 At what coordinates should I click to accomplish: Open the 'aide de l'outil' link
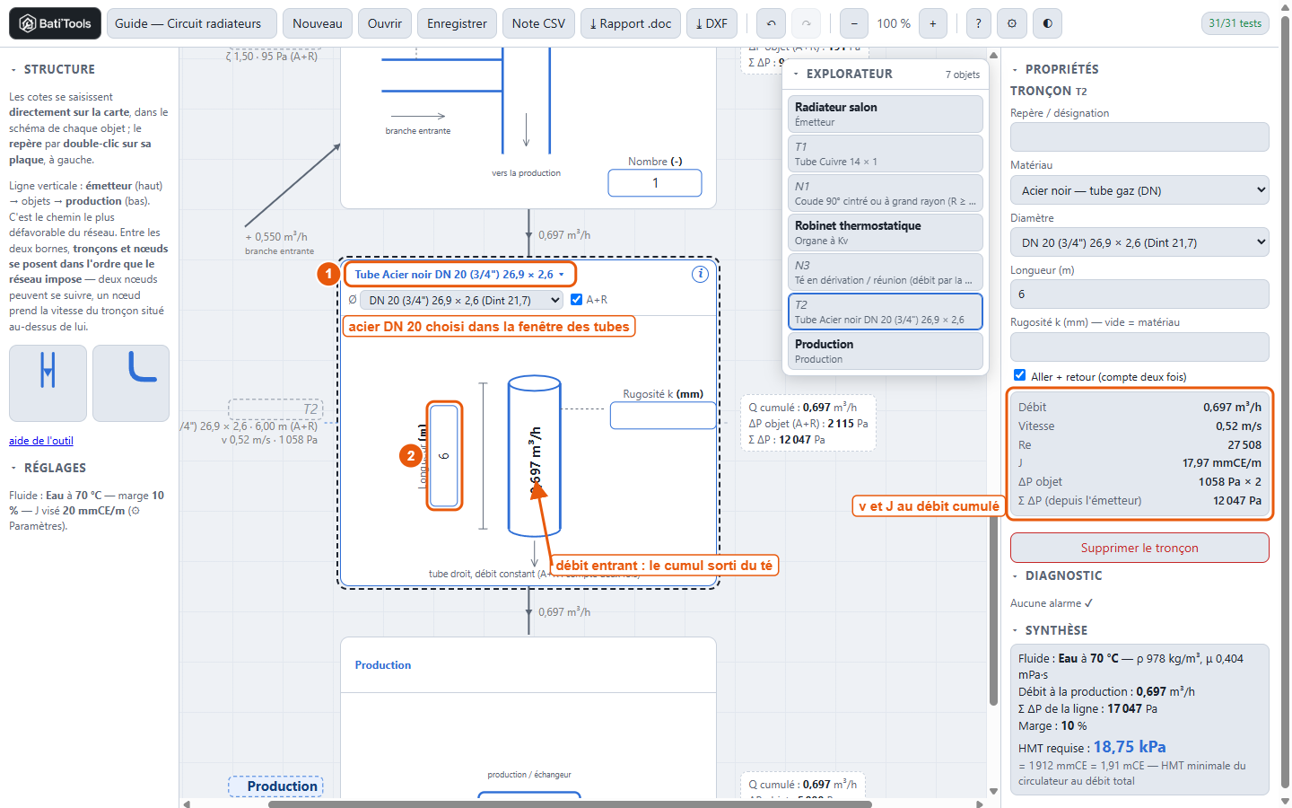click(x=41, y=441)
